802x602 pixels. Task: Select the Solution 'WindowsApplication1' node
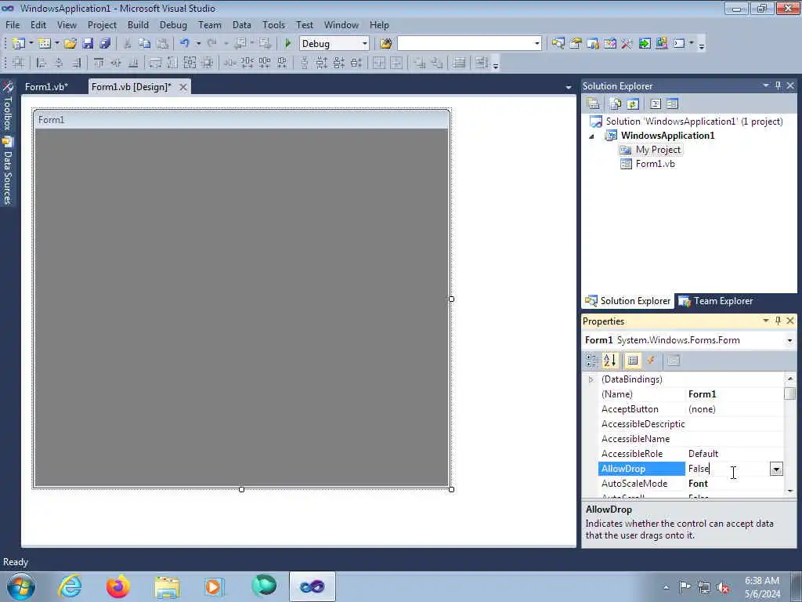(694, 121)
